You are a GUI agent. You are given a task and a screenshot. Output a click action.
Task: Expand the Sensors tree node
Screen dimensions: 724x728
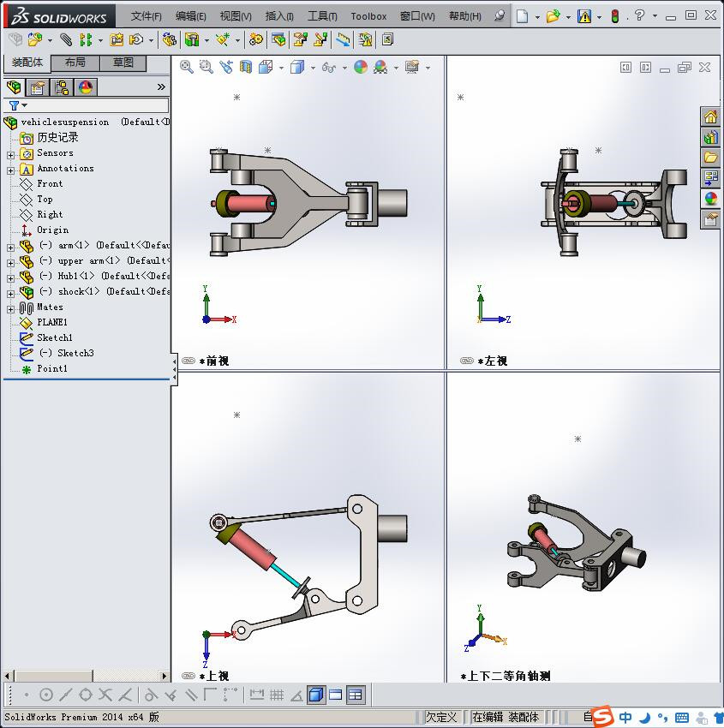coord(10,155)
